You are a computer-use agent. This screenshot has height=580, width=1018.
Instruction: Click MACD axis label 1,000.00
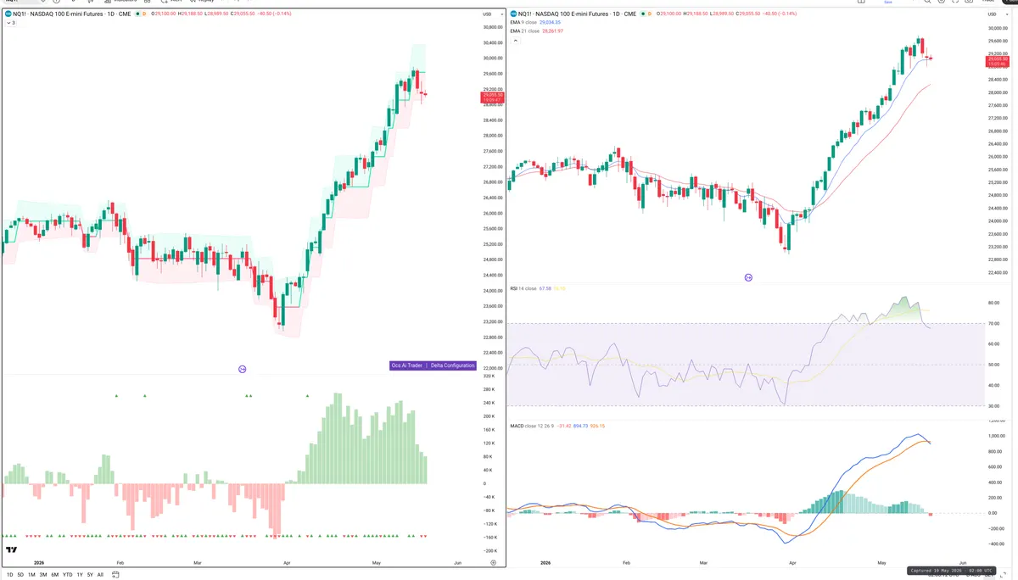coord(995,436)
